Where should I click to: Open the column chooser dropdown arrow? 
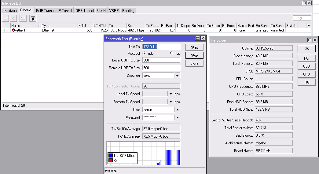(309, 26)
